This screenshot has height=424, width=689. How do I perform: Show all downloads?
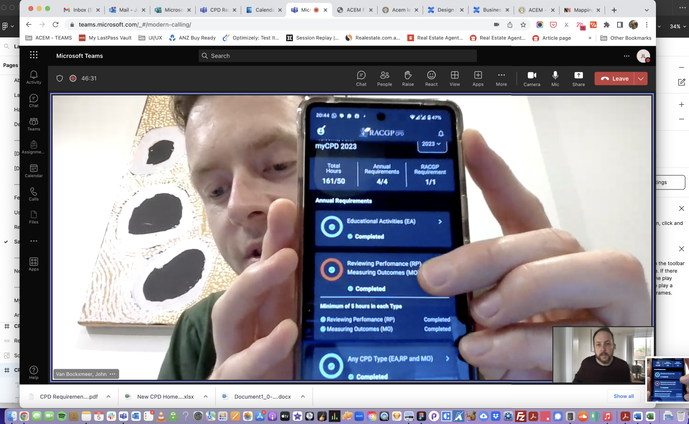pos(623,396)
